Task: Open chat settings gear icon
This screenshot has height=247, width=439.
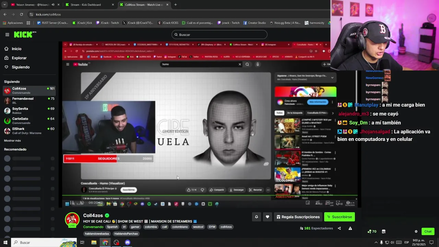Action: tap(416, 232)
